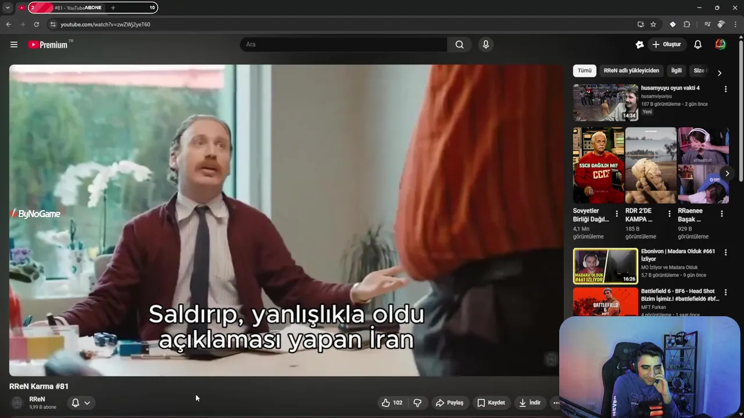Save the video with Kaydet button

(x=492, y=402)
